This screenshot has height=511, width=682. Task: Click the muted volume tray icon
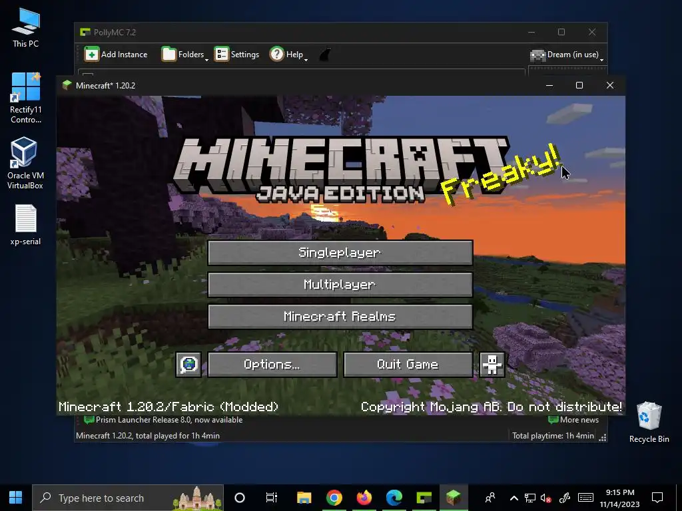[545, 498]
